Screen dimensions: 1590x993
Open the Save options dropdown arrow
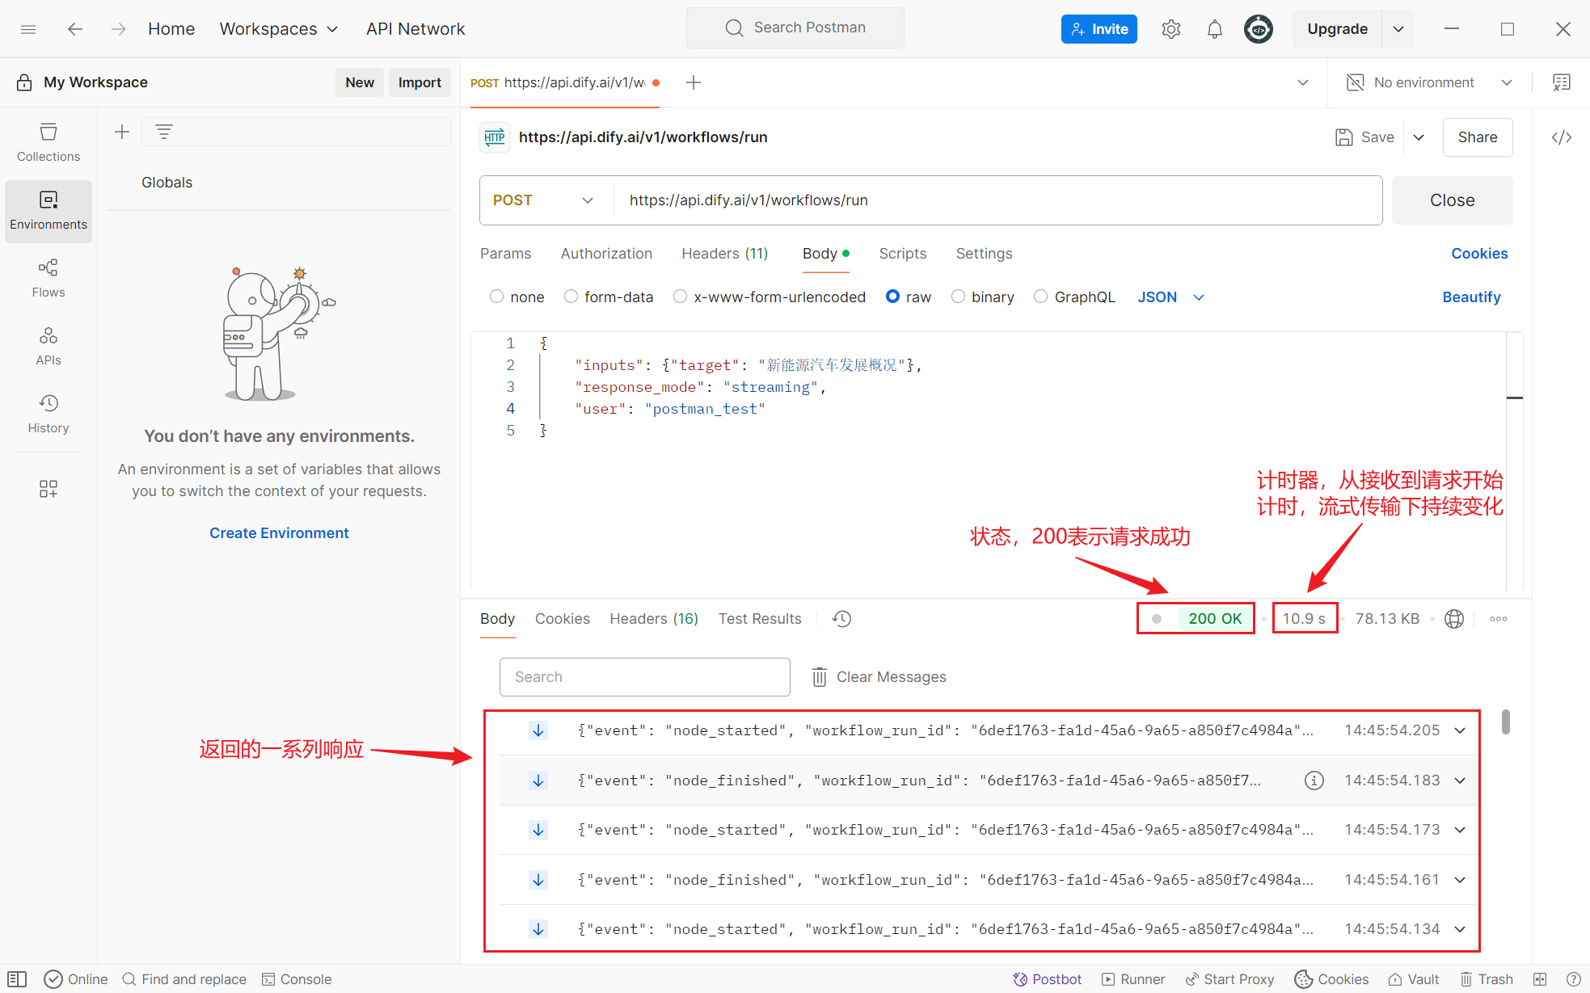pyautogui.click(x=1419, y=137)
